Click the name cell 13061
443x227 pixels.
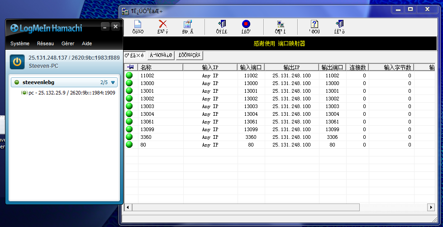point(147,121)
